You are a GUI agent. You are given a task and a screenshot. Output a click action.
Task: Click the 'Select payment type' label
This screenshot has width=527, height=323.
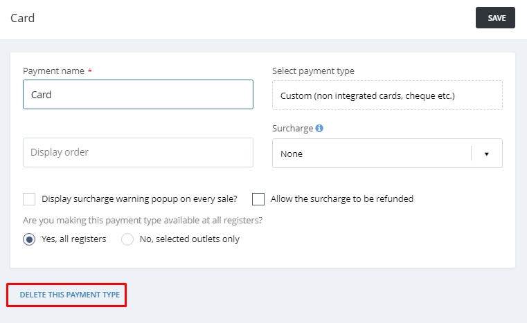pyautogui.click(x=313, y=71)
